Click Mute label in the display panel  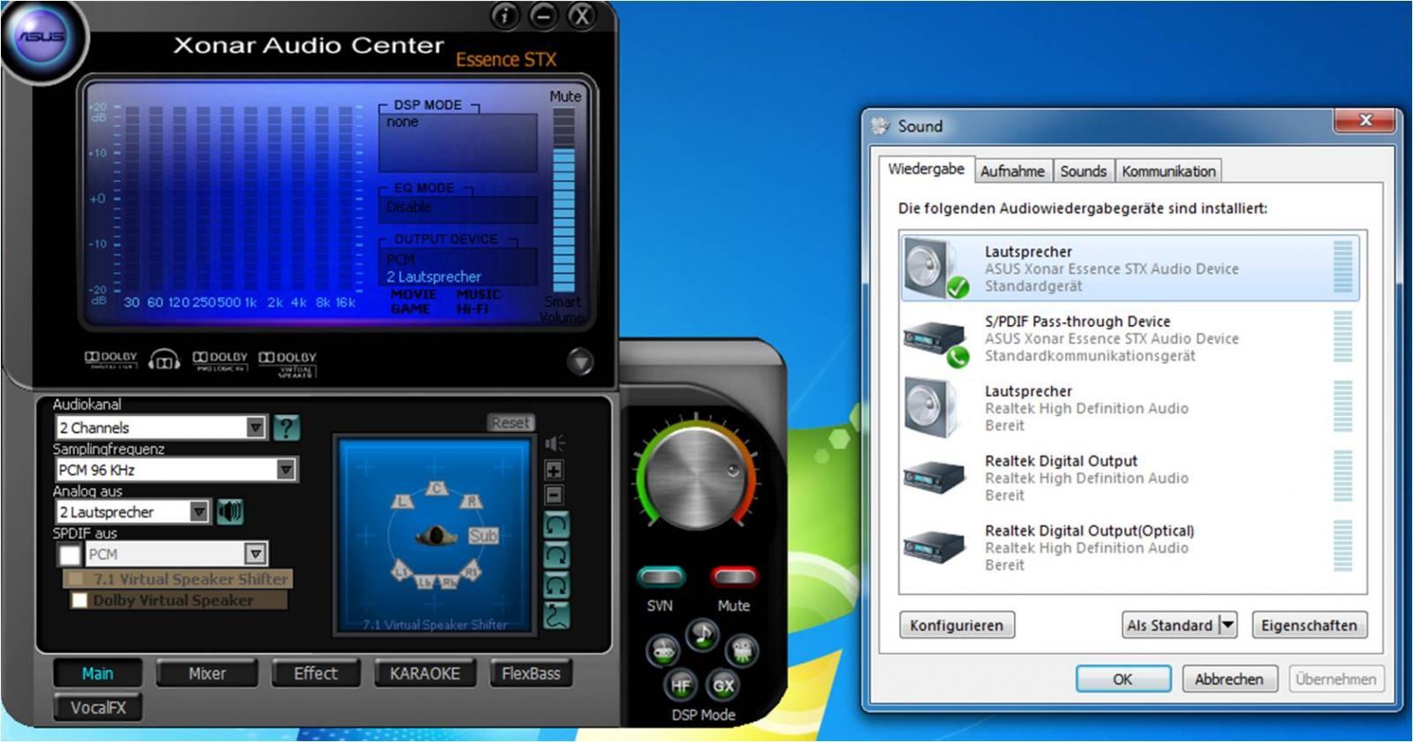pos(565,96)
